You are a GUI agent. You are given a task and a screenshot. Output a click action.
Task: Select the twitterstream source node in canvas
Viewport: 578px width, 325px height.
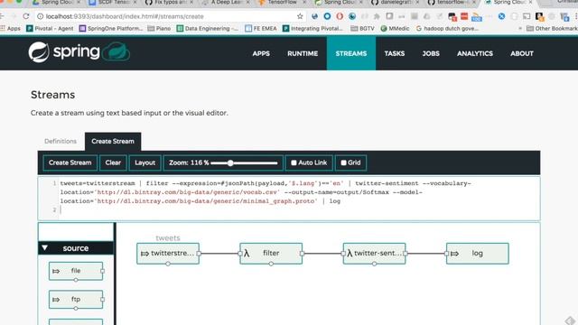(x=168, y=253)
